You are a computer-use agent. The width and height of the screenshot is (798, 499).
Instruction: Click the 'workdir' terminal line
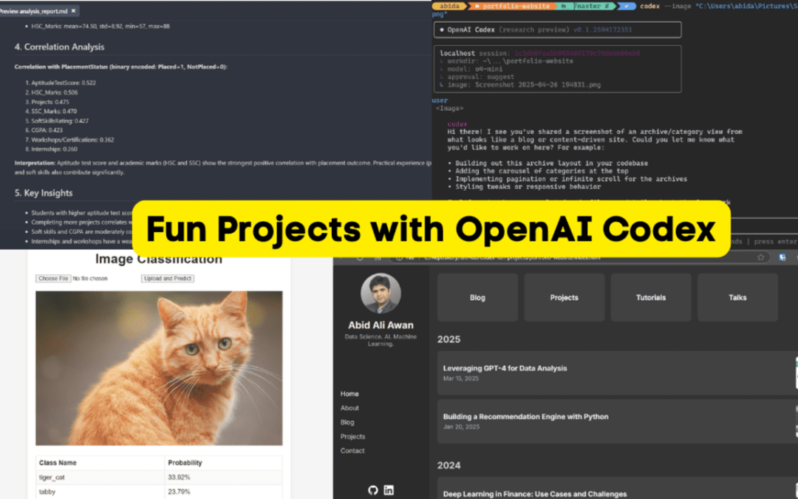(506, 61)
